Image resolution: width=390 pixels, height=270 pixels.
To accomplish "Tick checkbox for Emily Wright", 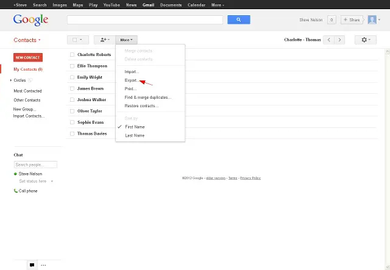I will coord(72,77).
